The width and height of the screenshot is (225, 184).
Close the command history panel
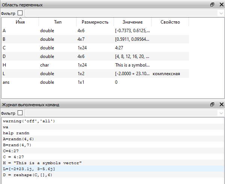221,105
